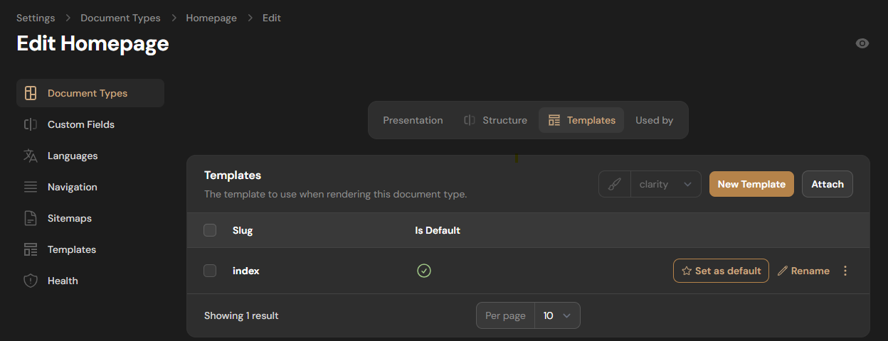Click the green default checkmark for index
Image resolution: width=888 pixels, height=341 pixels.
coord(424,271)
